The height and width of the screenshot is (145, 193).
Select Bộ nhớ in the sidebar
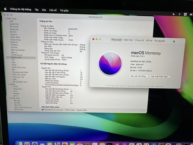pyautogui.click(x=13, y=32)
